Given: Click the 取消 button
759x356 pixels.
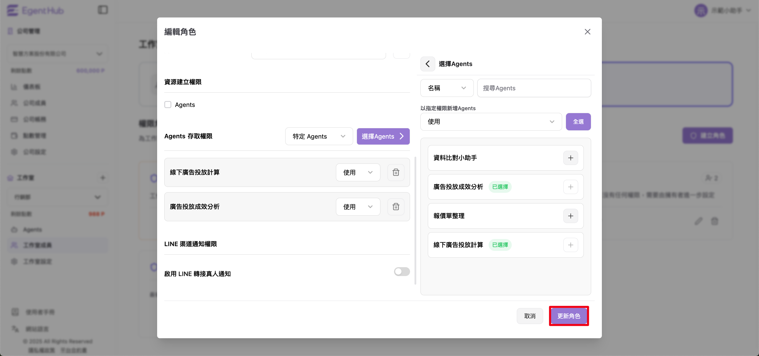Looking at the screenshot, I should [530, 316].
